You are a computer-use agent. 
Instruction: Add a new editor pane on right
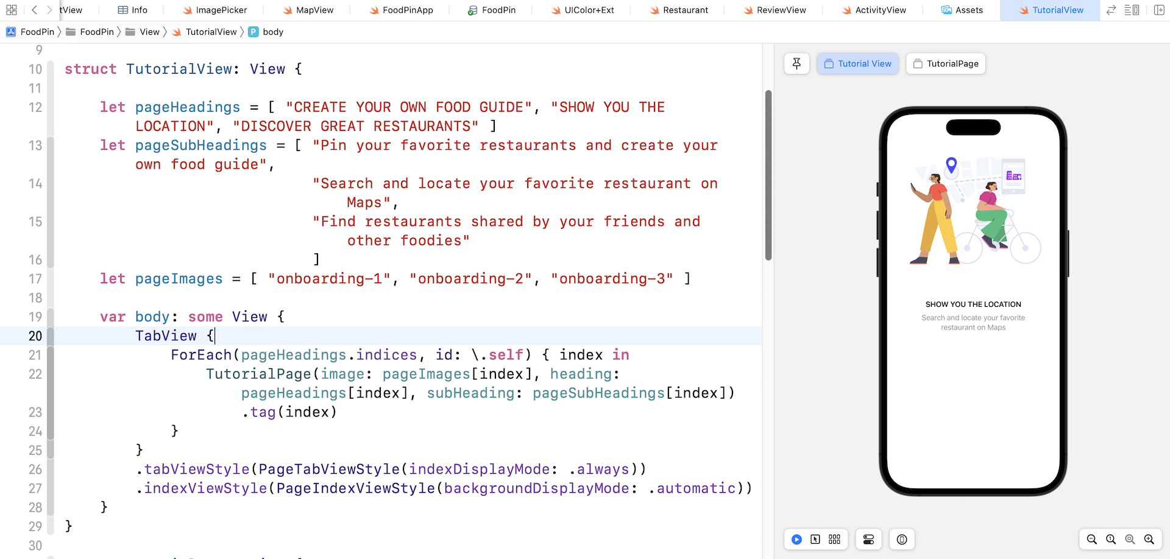coord(1159,10)
